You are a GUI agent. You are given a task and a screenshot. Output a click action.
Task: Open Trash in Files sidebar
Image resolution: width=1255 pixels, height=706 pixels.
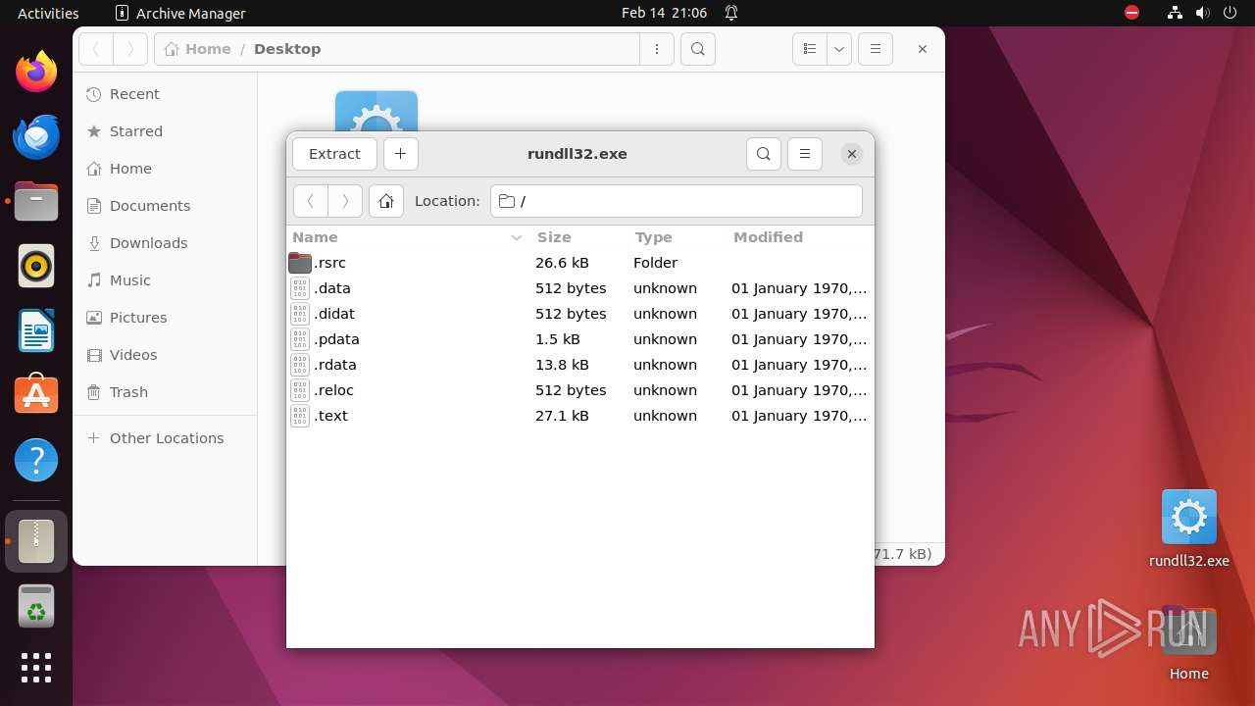(x=165, y=392)
